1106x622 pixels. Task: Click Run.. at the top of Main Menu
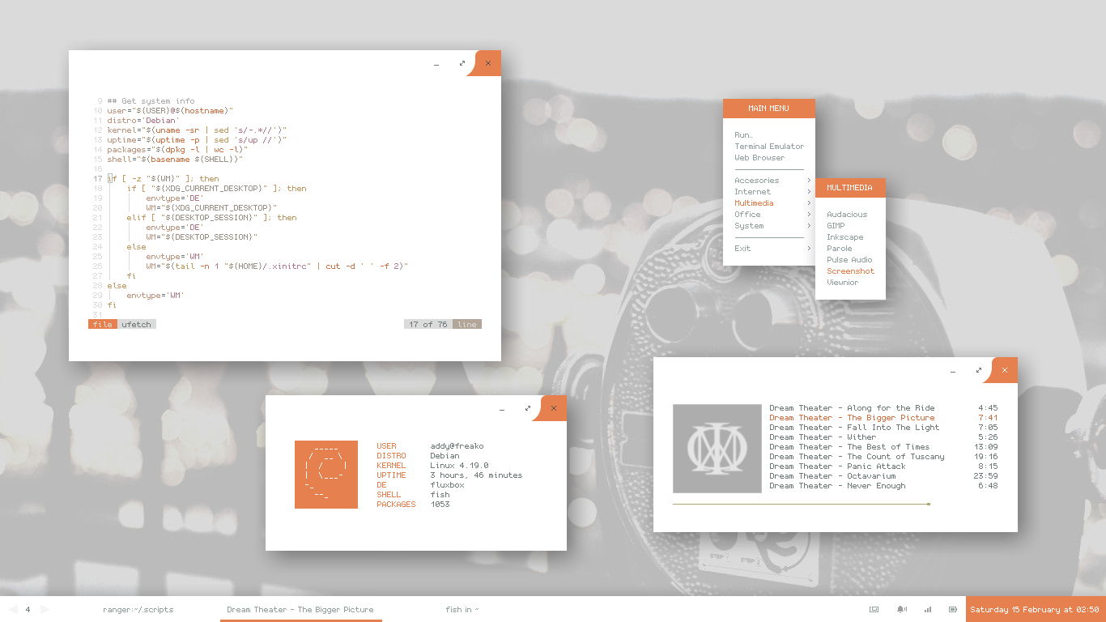point(742,134)
